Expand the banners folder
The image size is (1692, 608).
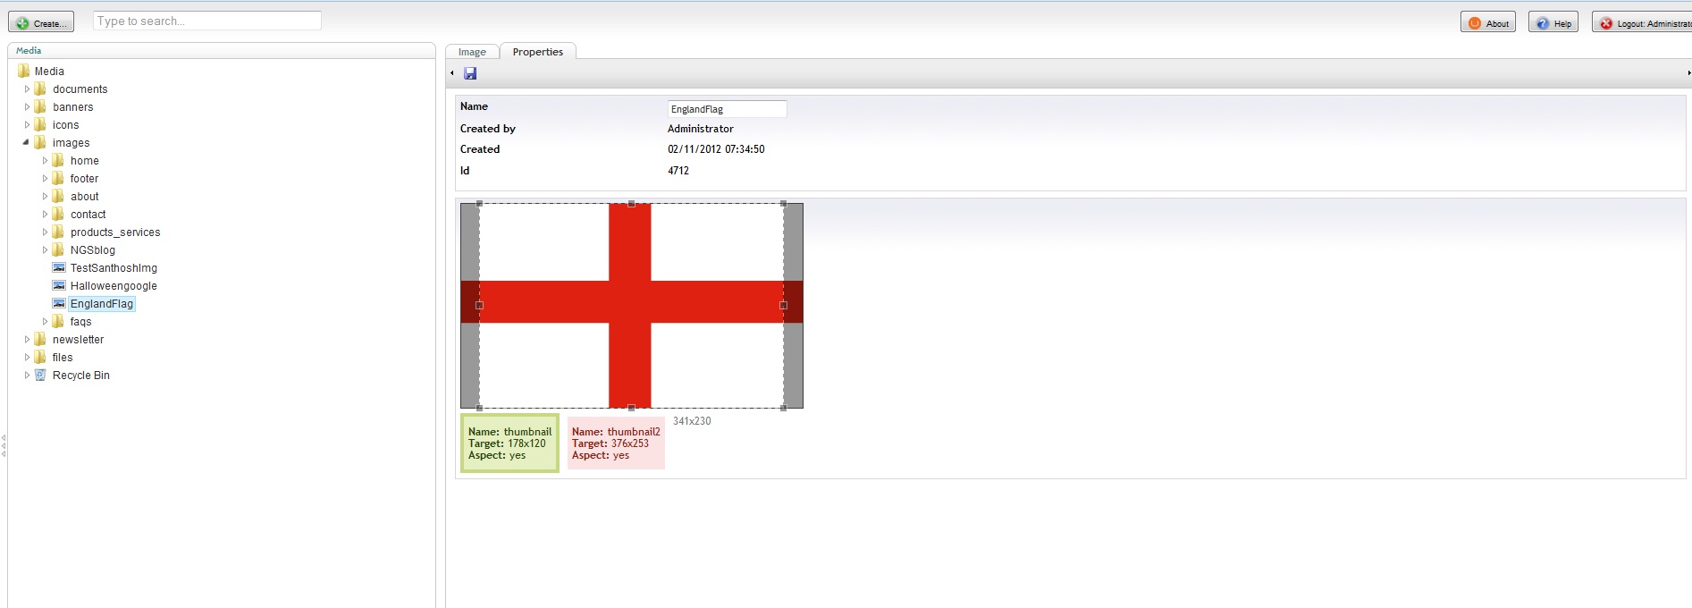[27, 107]
